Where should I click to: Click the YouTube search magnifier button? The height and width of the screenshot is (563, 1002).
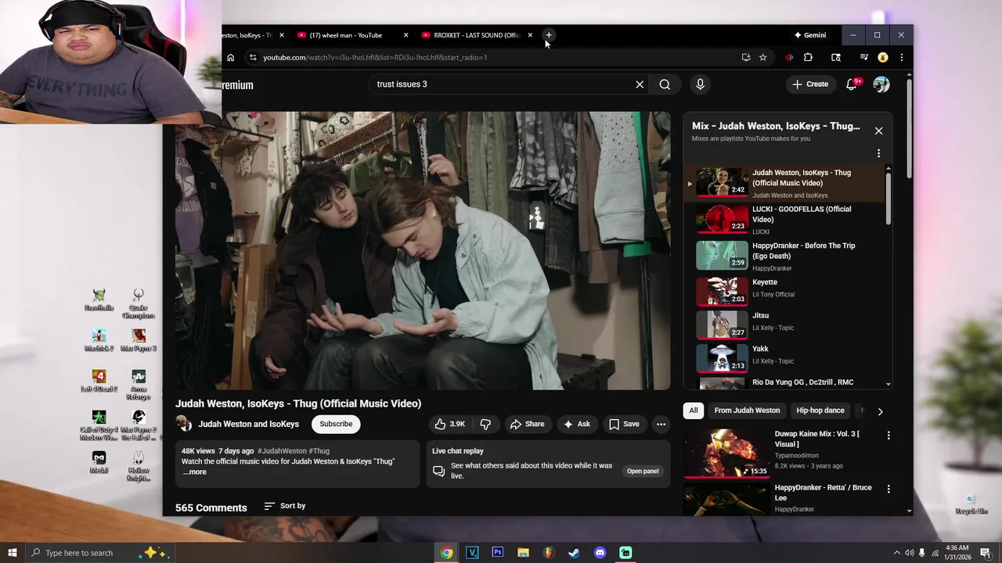point(665,84)
